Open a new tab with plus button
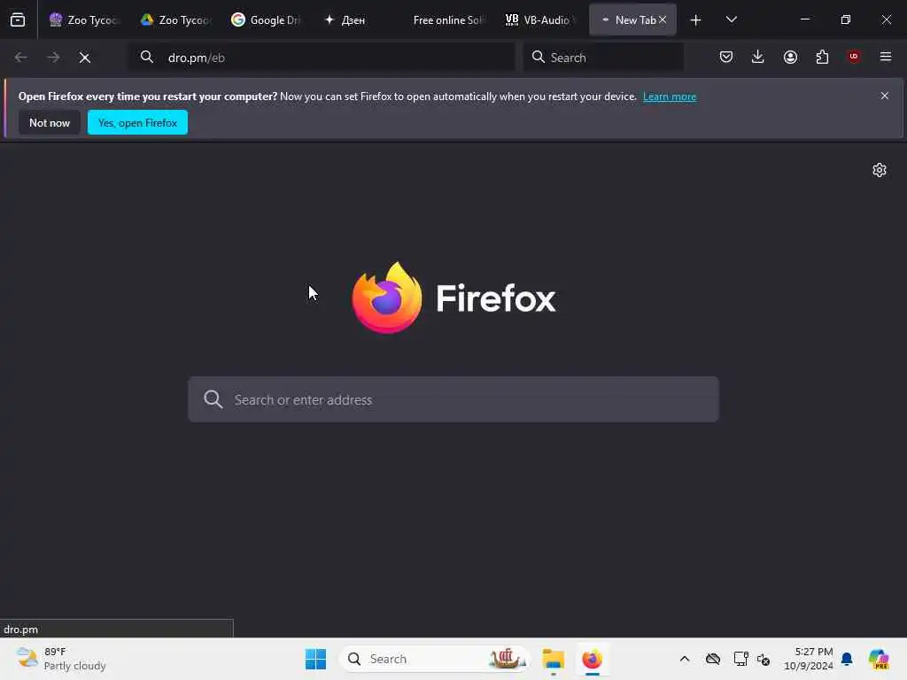Viewport: 907px width, 680px height. pyautogui.click(x=696, y=20)
